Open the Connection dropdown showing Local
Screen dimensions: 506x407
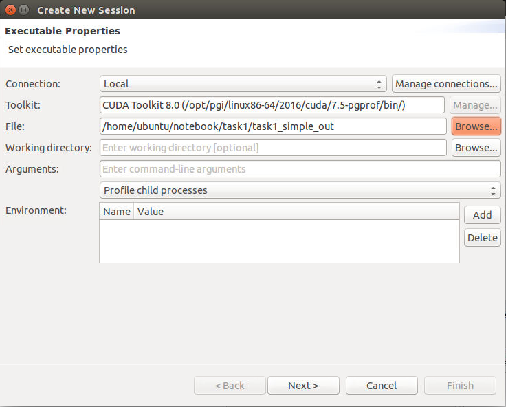(243, 84)
